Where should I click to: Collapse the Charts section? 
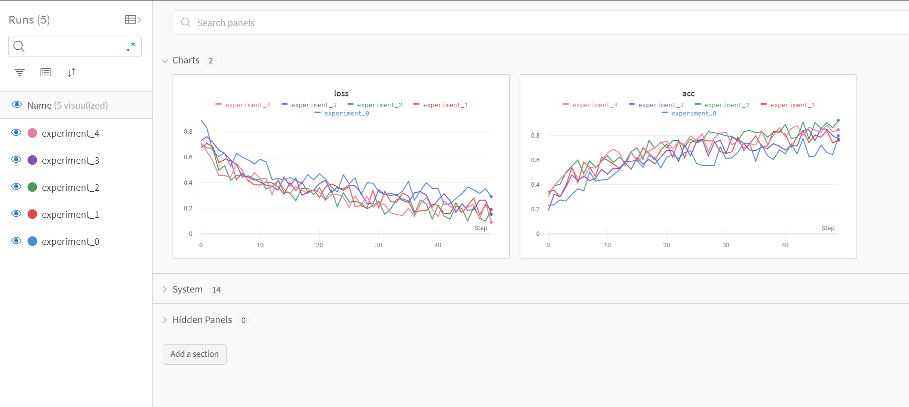[x=165, y=61]
